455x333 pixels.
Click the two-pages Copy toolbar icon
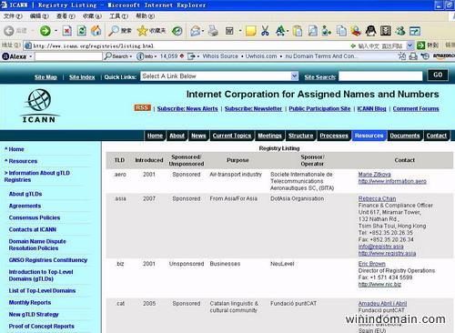click(342, 31)
